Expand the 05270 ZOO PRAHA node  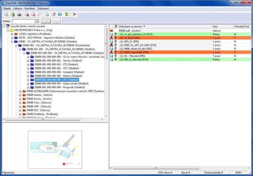click(x=12, y=38)
